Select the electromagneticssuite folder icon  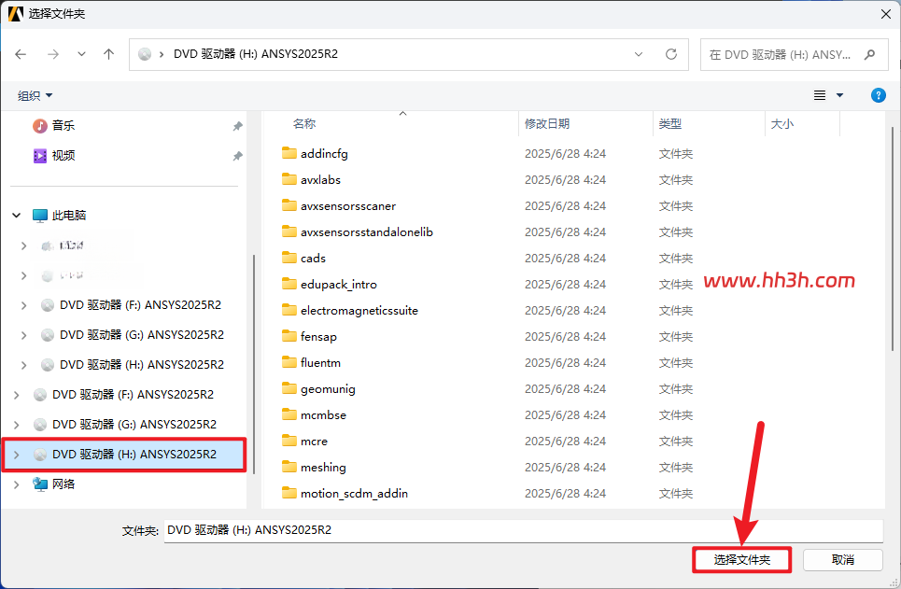tap(289, 310)
